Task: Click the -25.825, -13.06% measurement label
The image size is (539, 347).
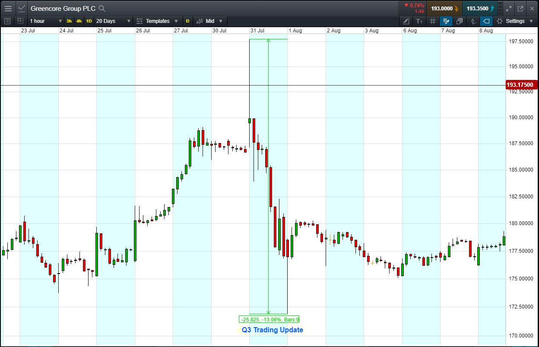Action: pos(269,319)
